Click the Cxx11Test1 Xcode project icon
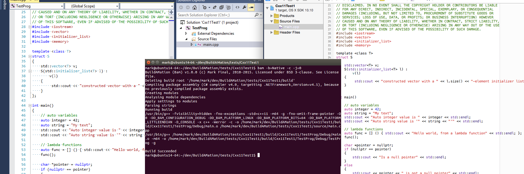The width and height of the screenshot is (524, 174). [272, 8]
